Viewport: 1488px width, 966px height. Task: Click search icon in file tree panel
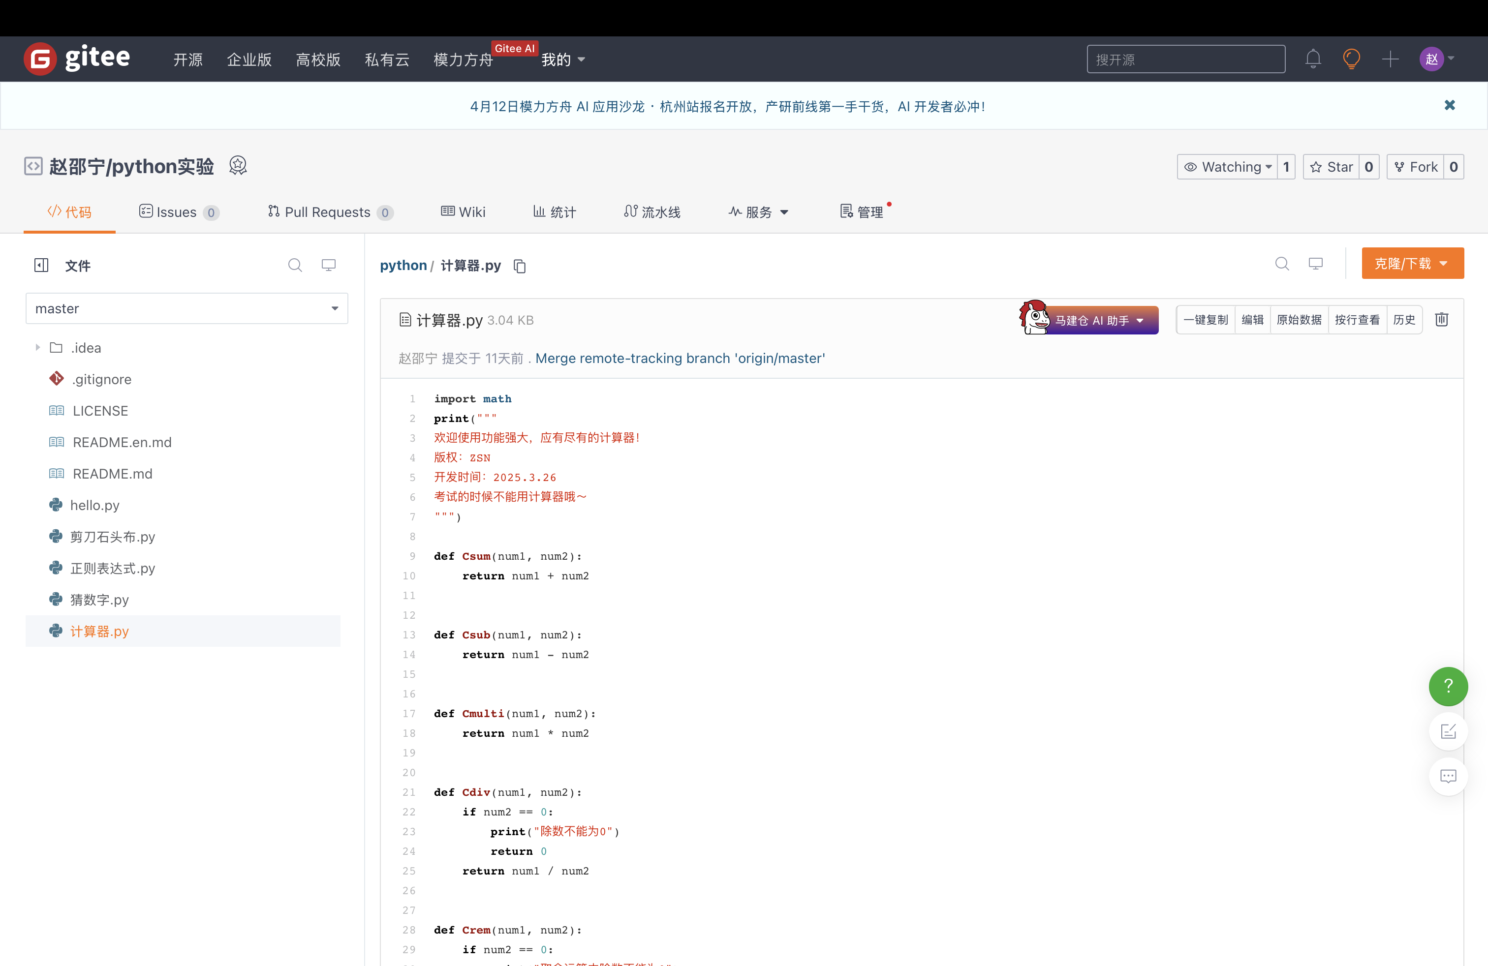tap(294, 266)
